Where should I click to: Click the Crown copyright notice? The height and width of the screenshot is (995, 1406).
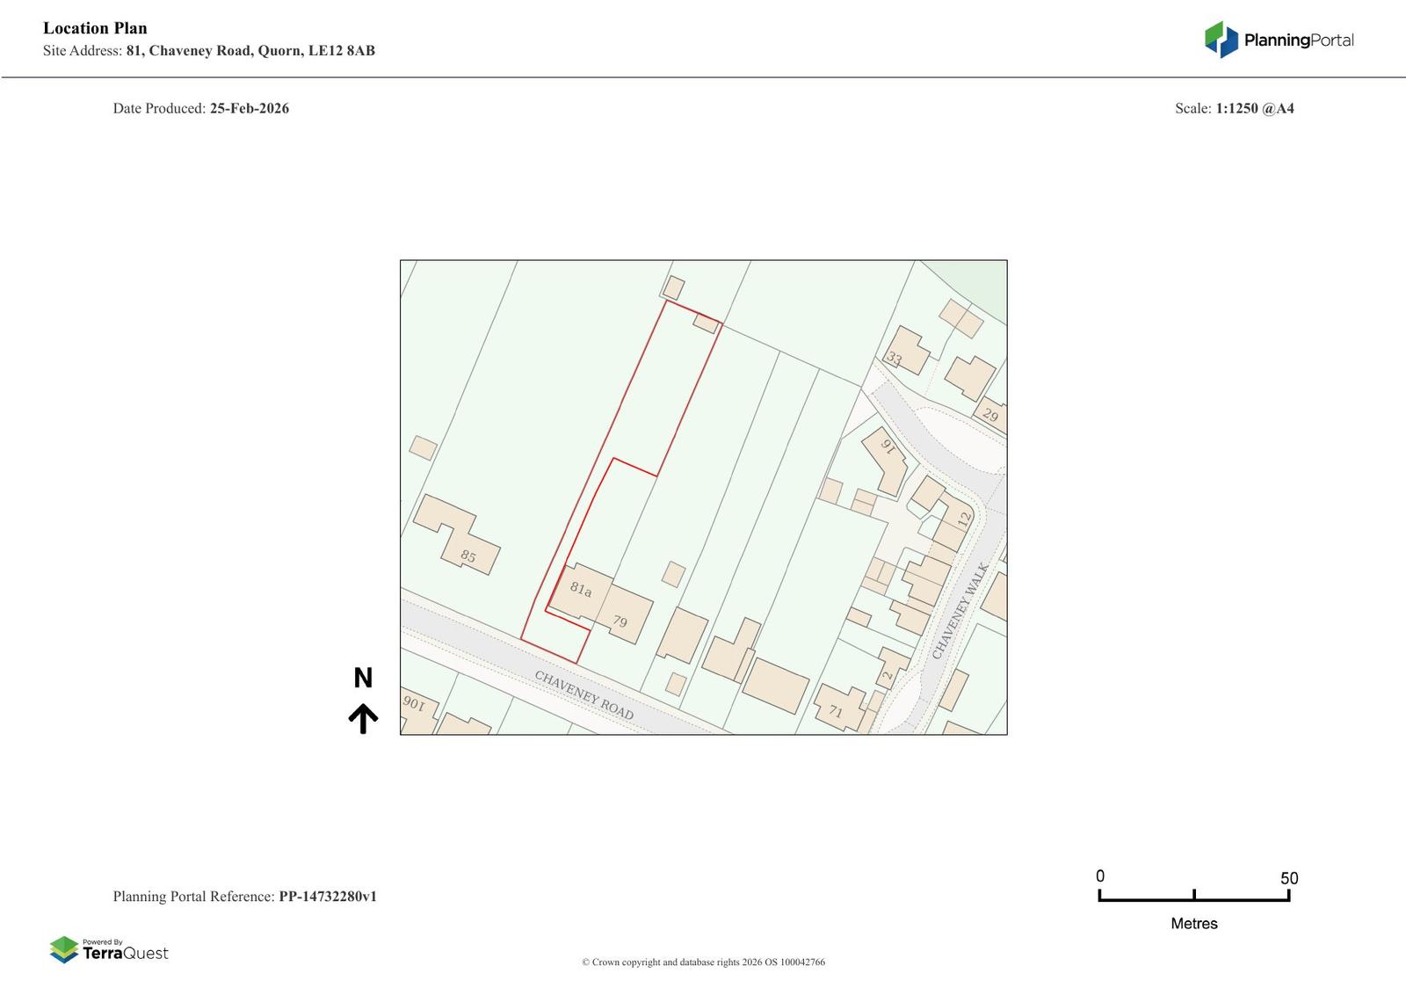[x=703, y=962]
